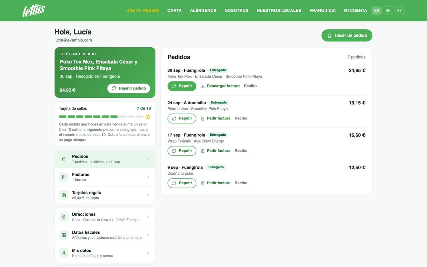Click refresh icon in Repetir pedido button
The width and height of the screenshot is (427, 267).
pyautogui.click(x=114, y=88)
